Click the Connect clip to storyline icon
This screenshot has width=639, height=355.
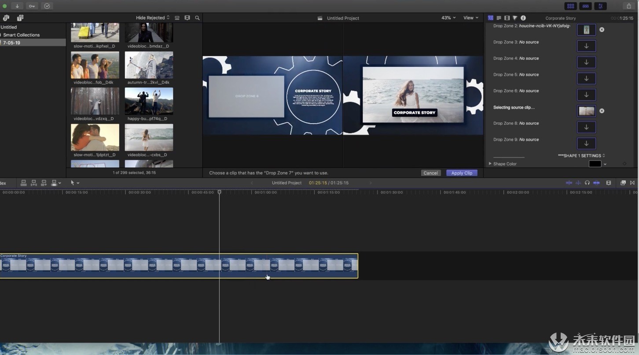tap(24, 183)
